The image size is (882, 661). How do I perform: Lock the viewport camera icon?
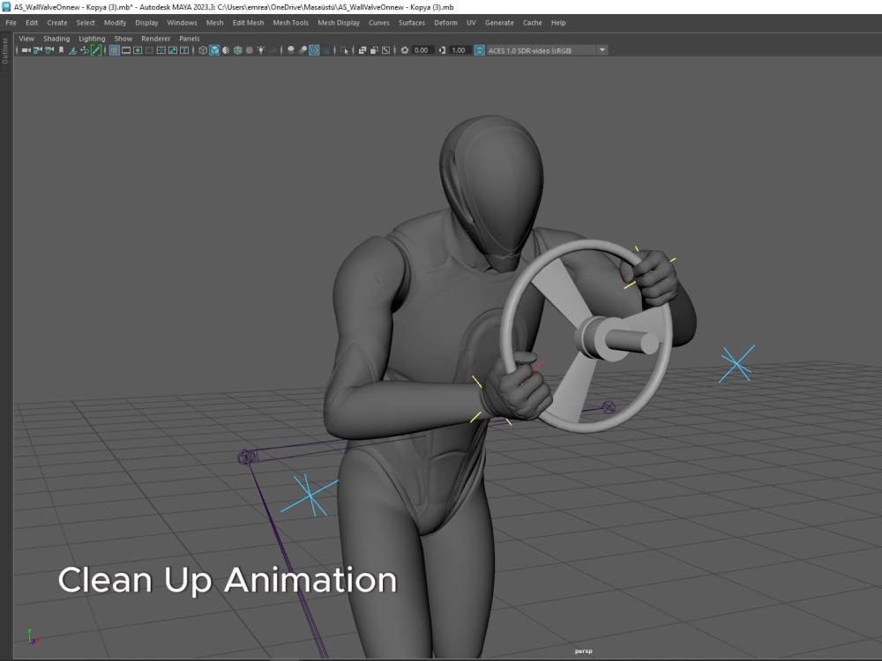(x=37, y=50)
